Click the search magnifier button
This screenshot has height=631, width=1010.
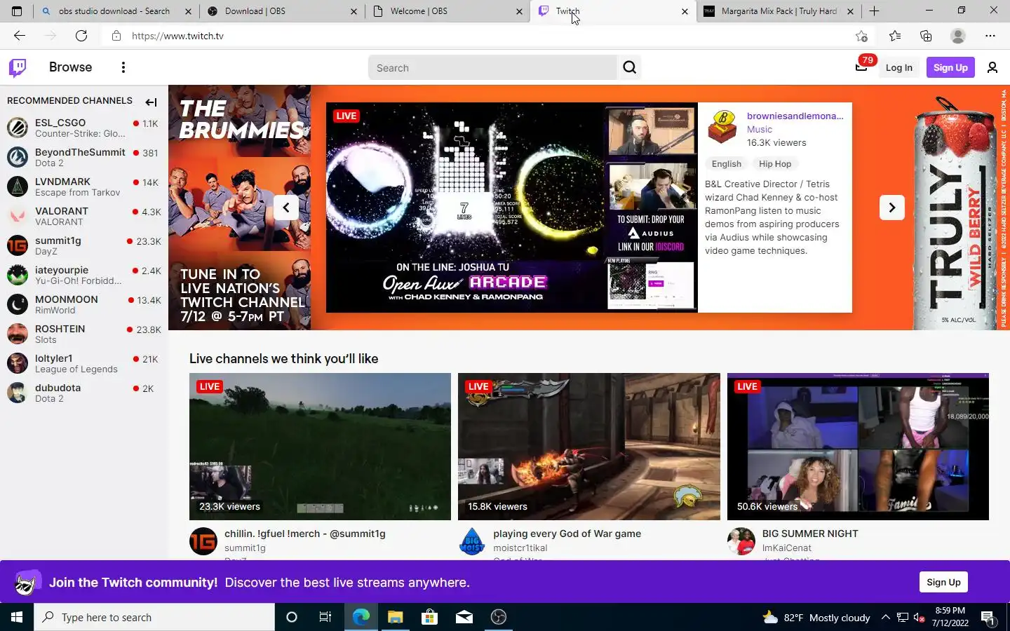pos(629,67)
